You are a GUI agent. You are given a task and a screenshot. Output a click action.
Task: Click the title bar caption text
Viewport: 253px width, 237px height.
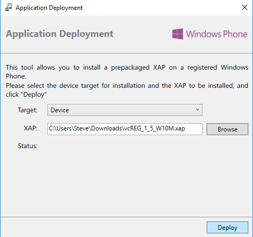pos(49,8)
